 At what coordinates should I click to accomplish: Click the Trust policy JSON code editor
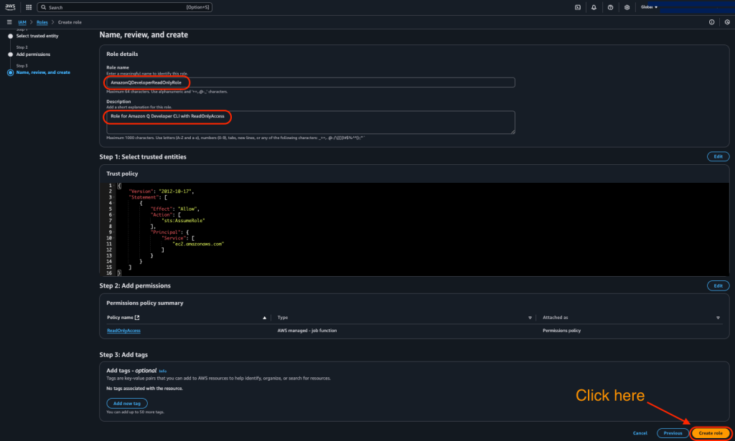tap(415, 229)
